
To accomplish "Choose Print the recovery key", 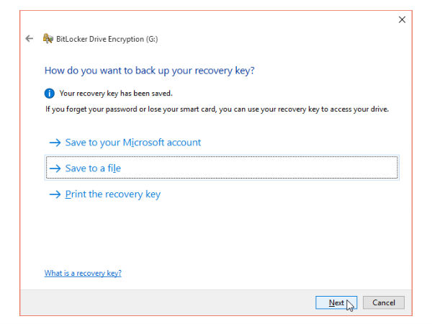I will pyautogui.click(x=112, y=194).
